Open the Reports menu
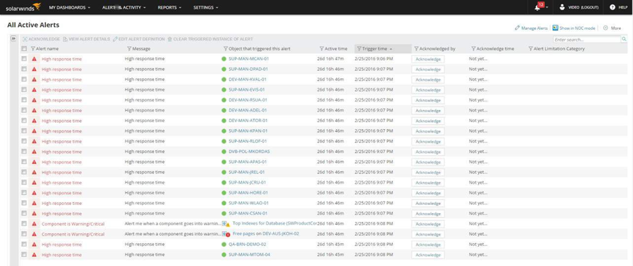633x266 pixels. pyautogui.click(x=169, y=7)
